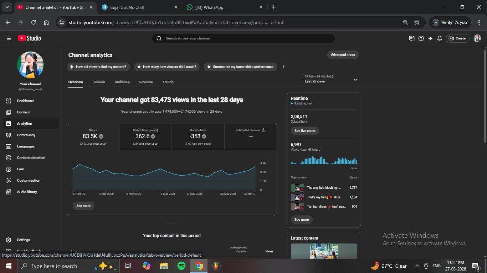Open Content detection from the sidebar

pos(31,158)
